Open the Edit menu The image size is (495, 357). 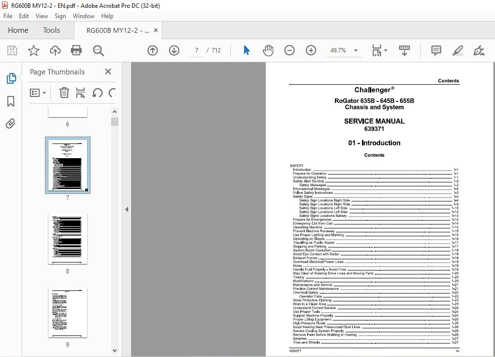click(x=23, y=16)
